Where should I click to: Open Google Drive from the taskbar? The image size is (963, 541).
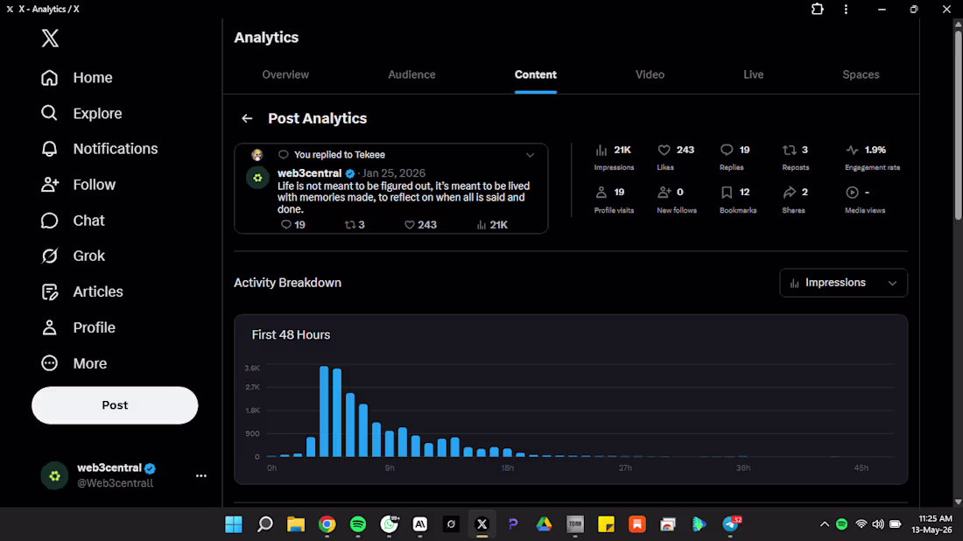click(545, 523)
